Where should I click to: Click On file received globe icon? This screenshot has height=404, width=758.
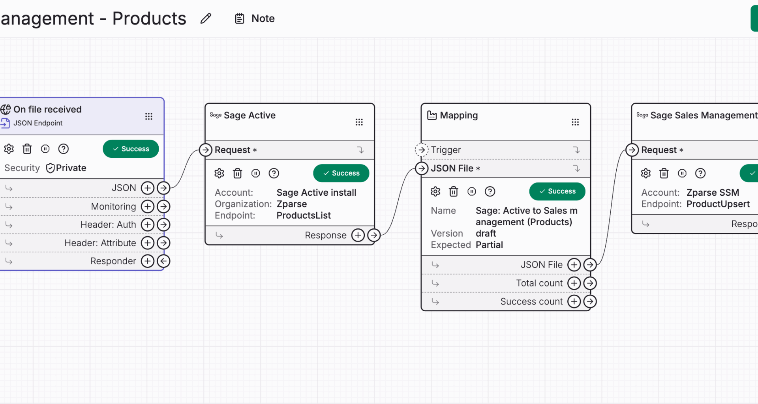(6, 109)
